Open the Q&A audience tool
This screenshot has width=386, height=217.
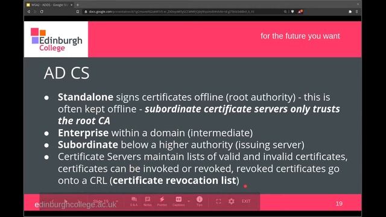tap(134, 201)
